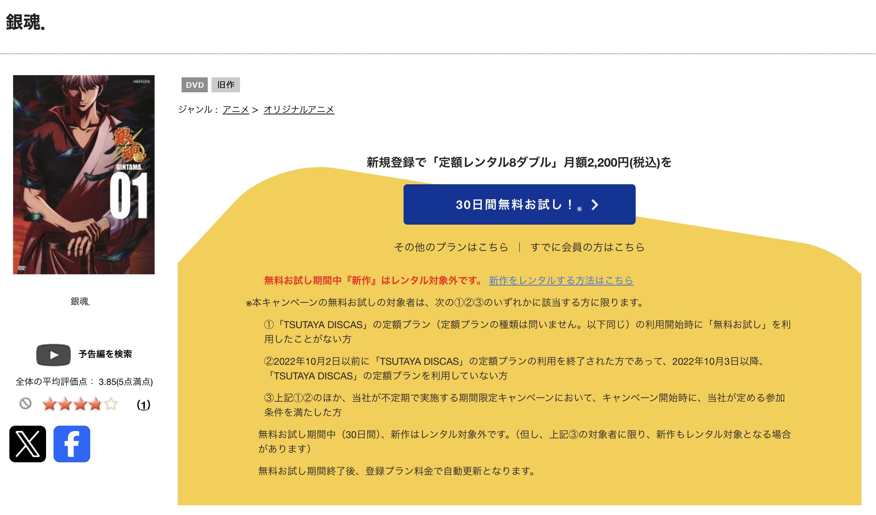Click the YouTube play trailer icon
Image resolution: width=876 pixels, height=515 pixels.
(54, 355)
